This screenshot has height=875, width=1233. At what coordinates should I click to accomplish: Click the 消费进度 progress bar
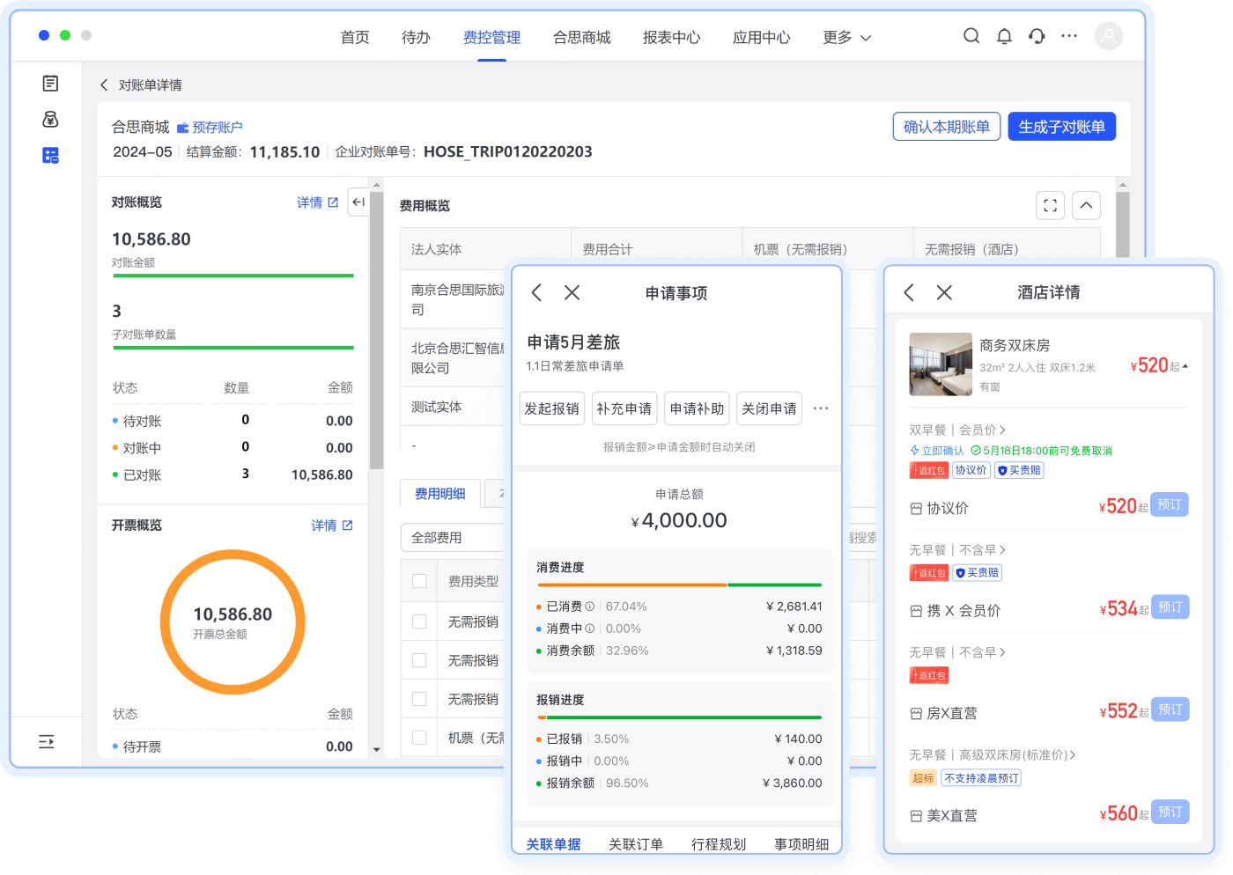pyautogui.click(x=678, y=585)
